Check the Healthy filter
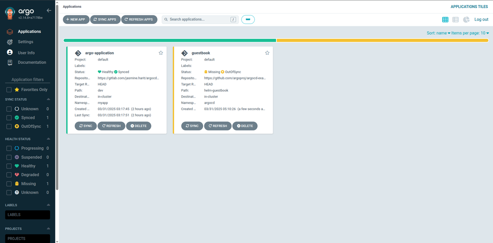 pyautogui.click(x=9, y=166)
